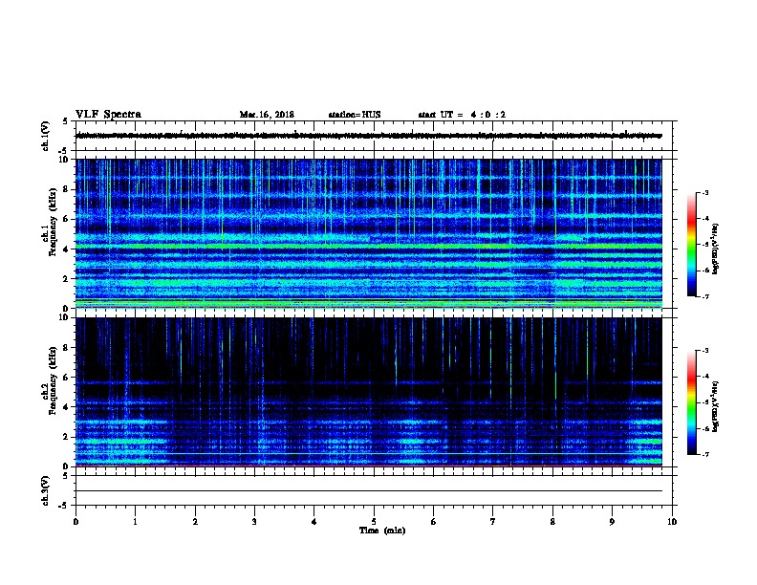Click the x-axis tick label "7"
The image size is (757, 585).
pos(493,522)
